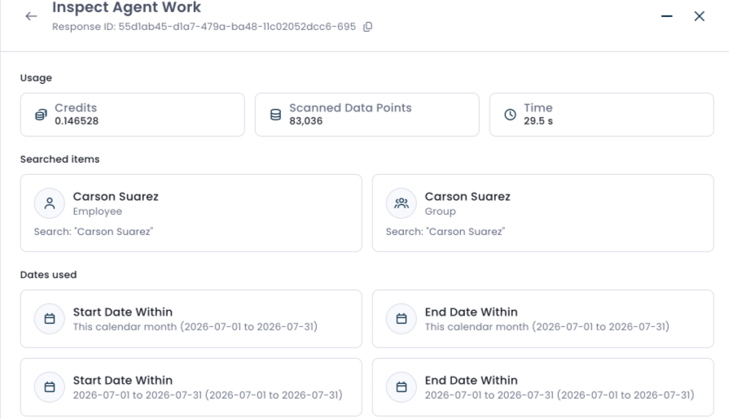Click calendar icon in bottom Start Date Within
Image resolution: width=729 pixels, height=419 pixels.
(50, 387)
